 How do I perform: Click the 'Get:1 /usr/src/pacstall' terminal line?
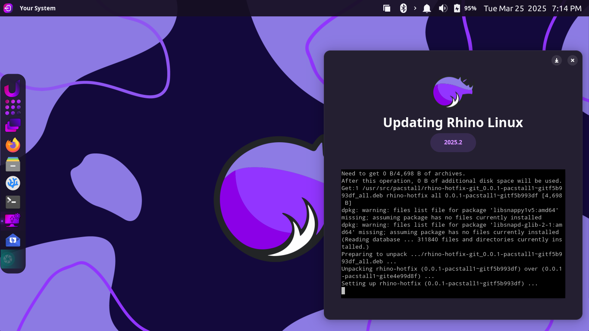[x=452, y=195]
